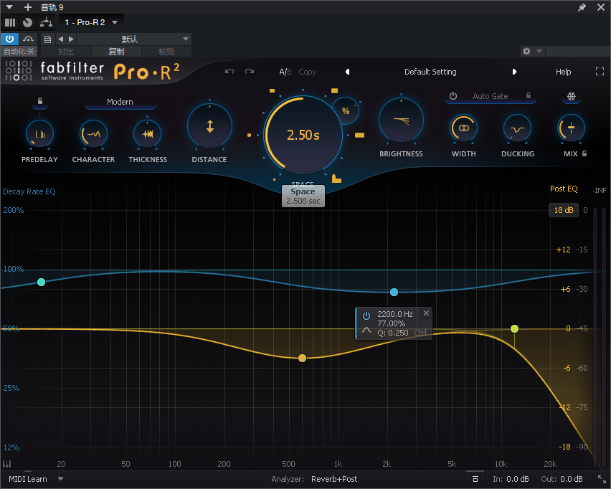Screen dimensions: 611x489
Task: Click the automation read icon in host bar
Action: pos(28,39)
